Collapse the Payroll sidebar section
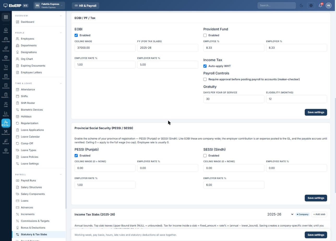The height and width of the screenshot is (241, 336). pos(61,175)
